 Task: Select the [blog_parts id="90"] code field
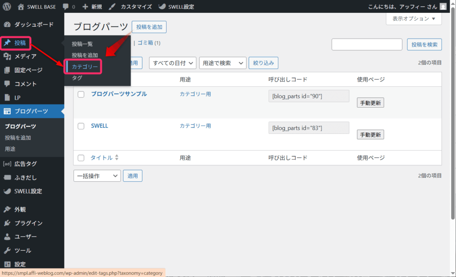click(309, 96)
